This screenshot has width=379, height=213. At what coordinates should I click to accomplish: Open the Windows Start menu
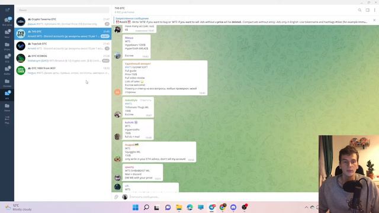(x=136, y=207)
